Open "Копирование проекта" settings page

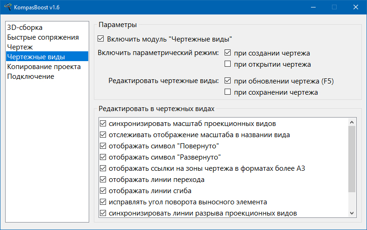tap(44, 67)
